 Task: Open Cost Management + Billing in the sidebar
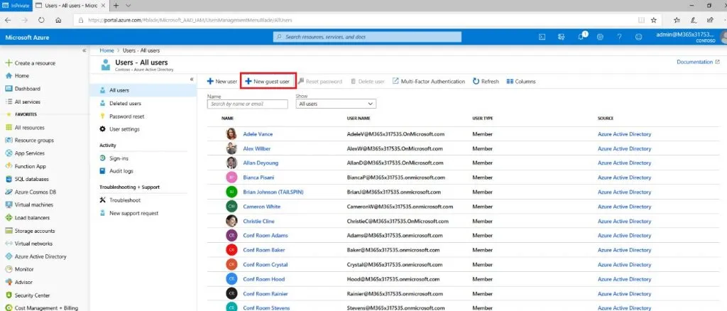click(x=40, y=307)
